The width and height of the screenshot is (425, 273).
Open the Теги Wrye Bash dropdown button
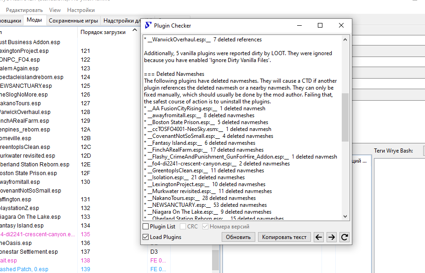point(418,150)
